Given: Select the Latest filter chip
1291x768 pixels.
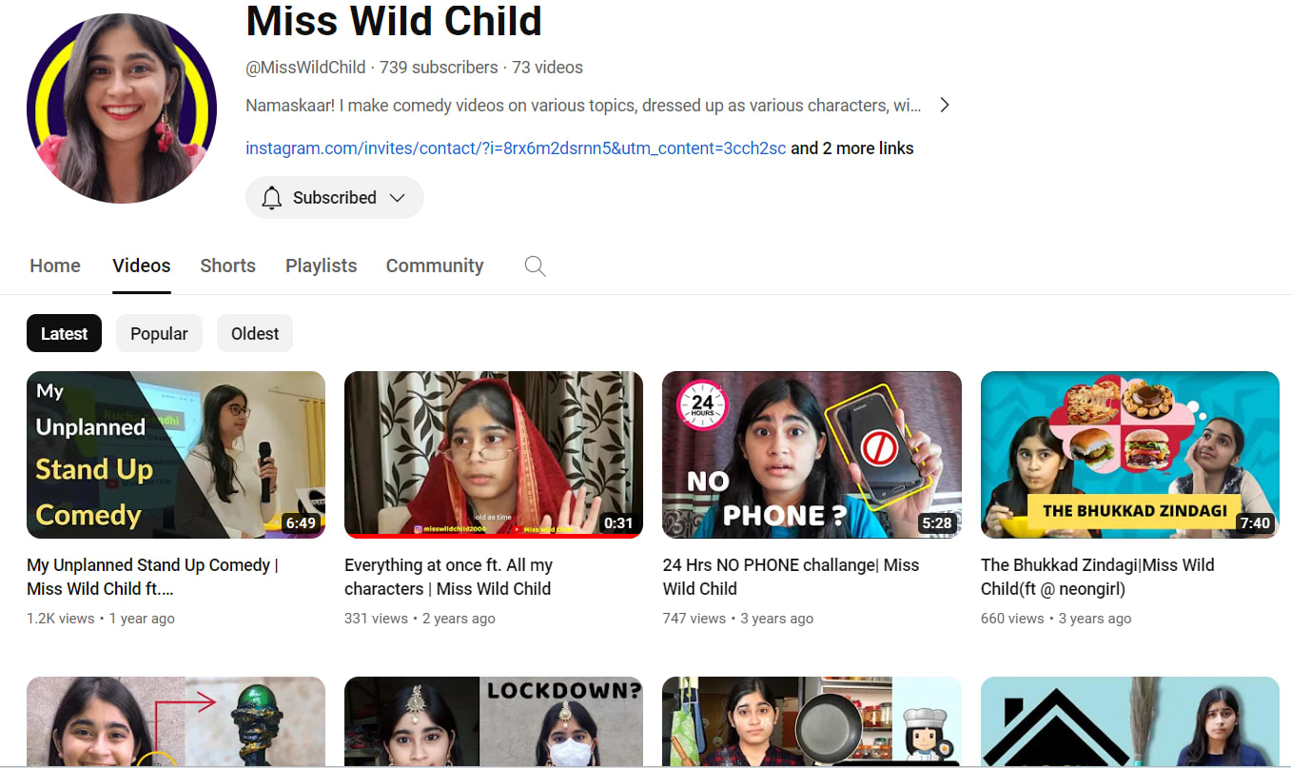Looking at the screenshot, I should click(64, 334).
